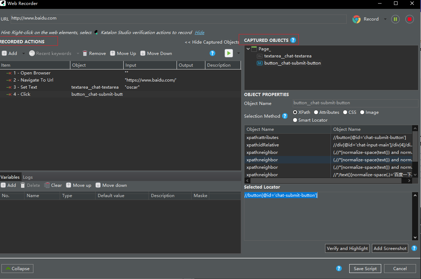421x279 pixels.
Task: Select textarea__chat-textarea captured object
Action: tap(287, 56)
